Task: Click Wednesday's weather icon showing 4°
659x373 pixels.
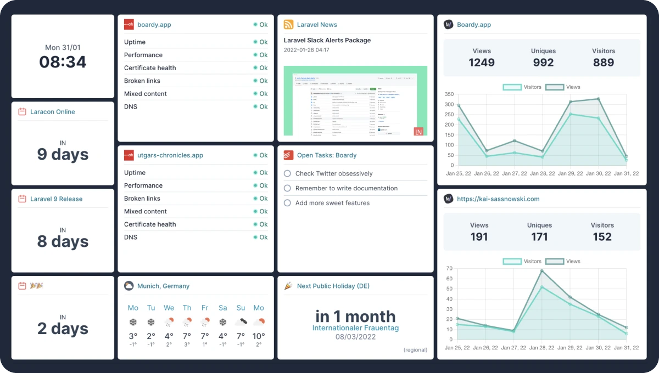Action: [169, 323]
